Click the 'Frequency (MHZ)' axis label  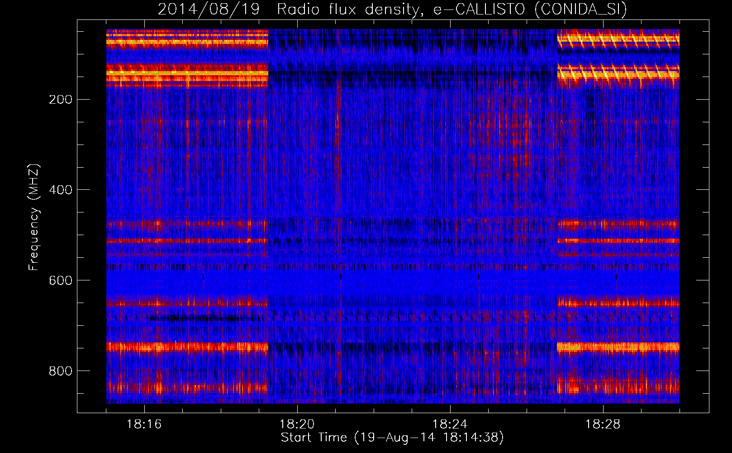34,217
